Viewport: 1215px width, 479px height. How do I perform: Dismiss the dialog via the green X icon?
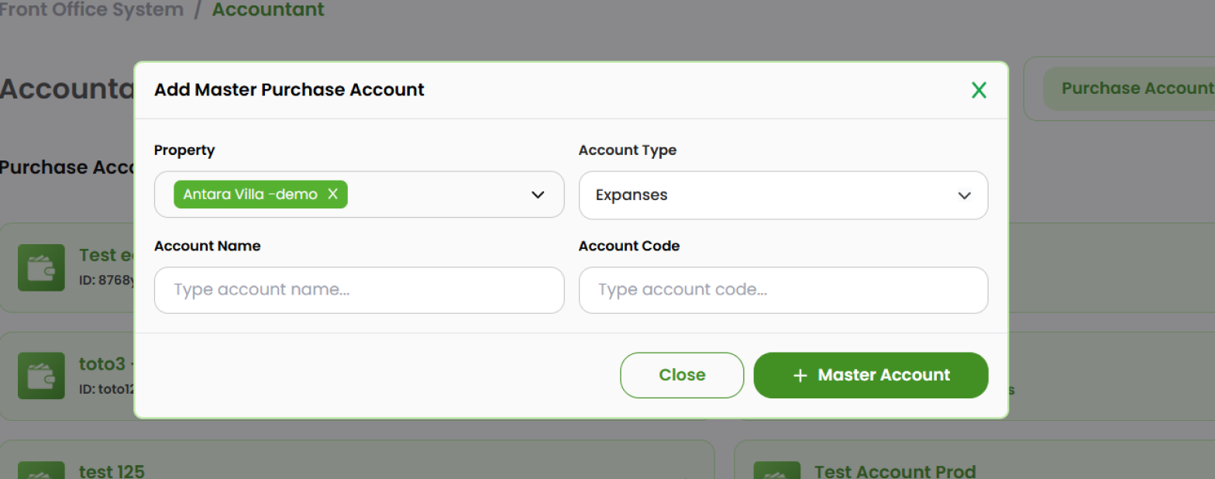979,90
